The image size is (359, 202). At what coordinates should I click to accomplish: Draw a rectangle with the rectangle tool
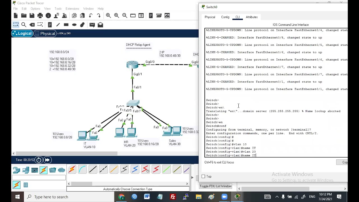click(66, 25)
